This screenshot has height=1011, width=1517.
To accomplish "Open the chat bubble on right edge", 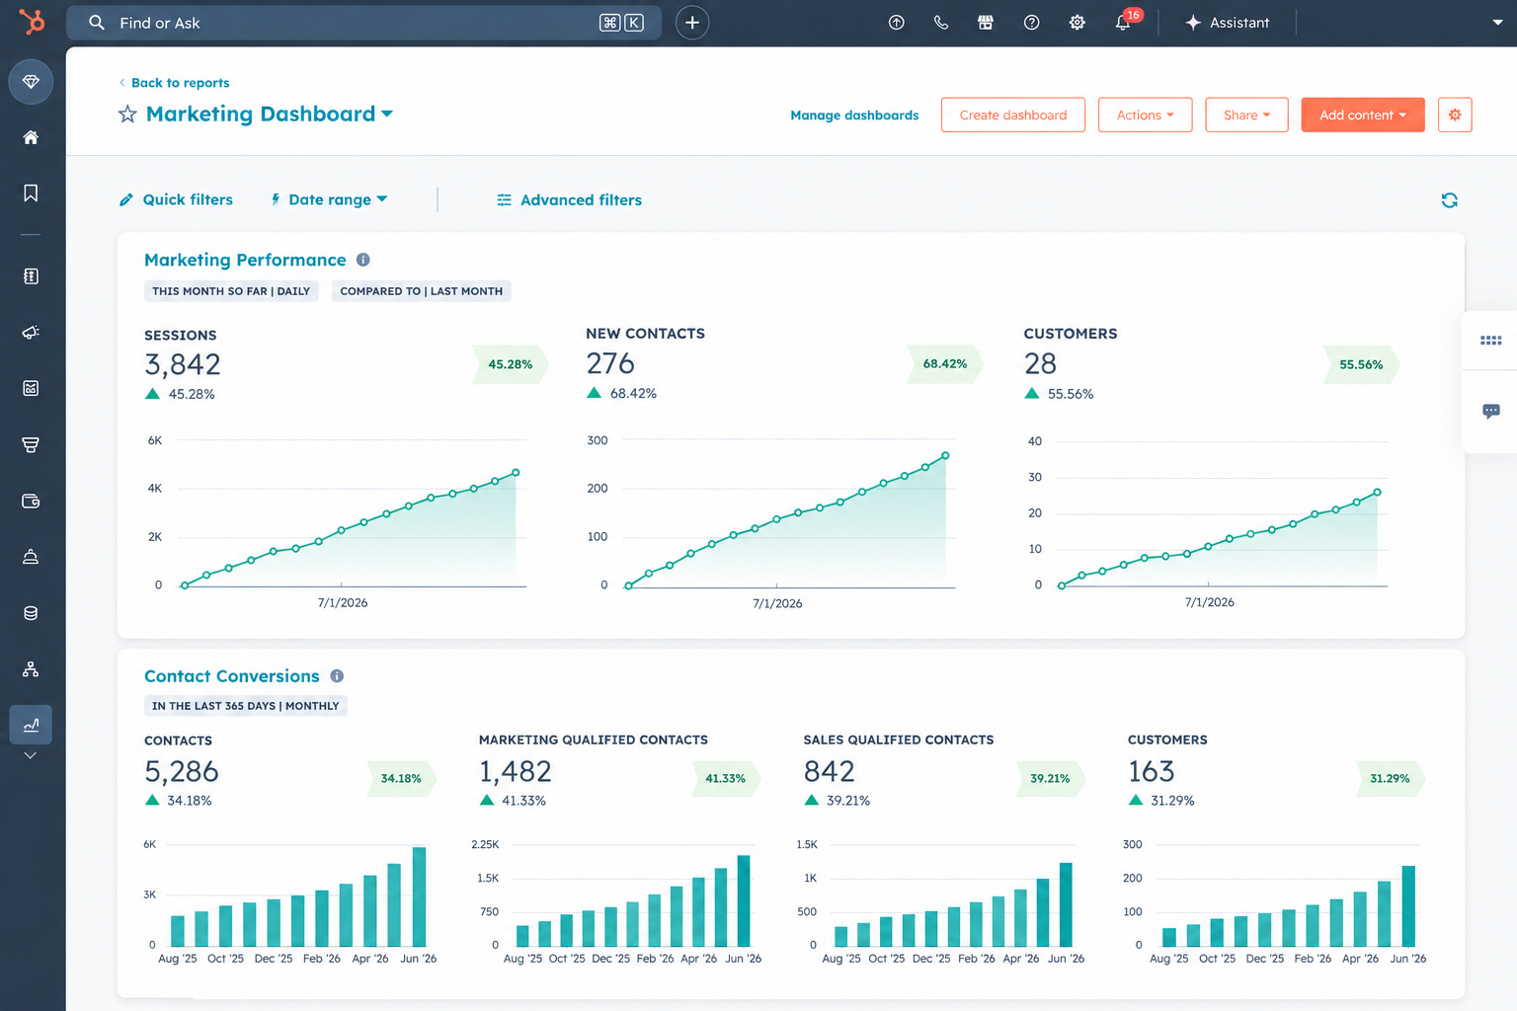I will point(1491,411).
